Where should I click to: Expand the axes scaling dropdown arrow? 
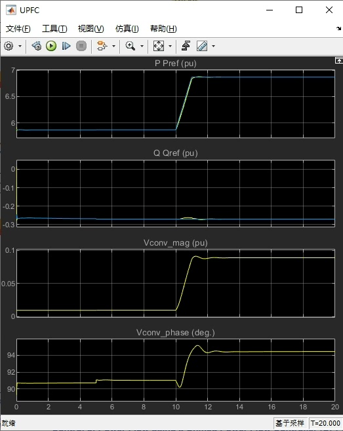point(170,46)
